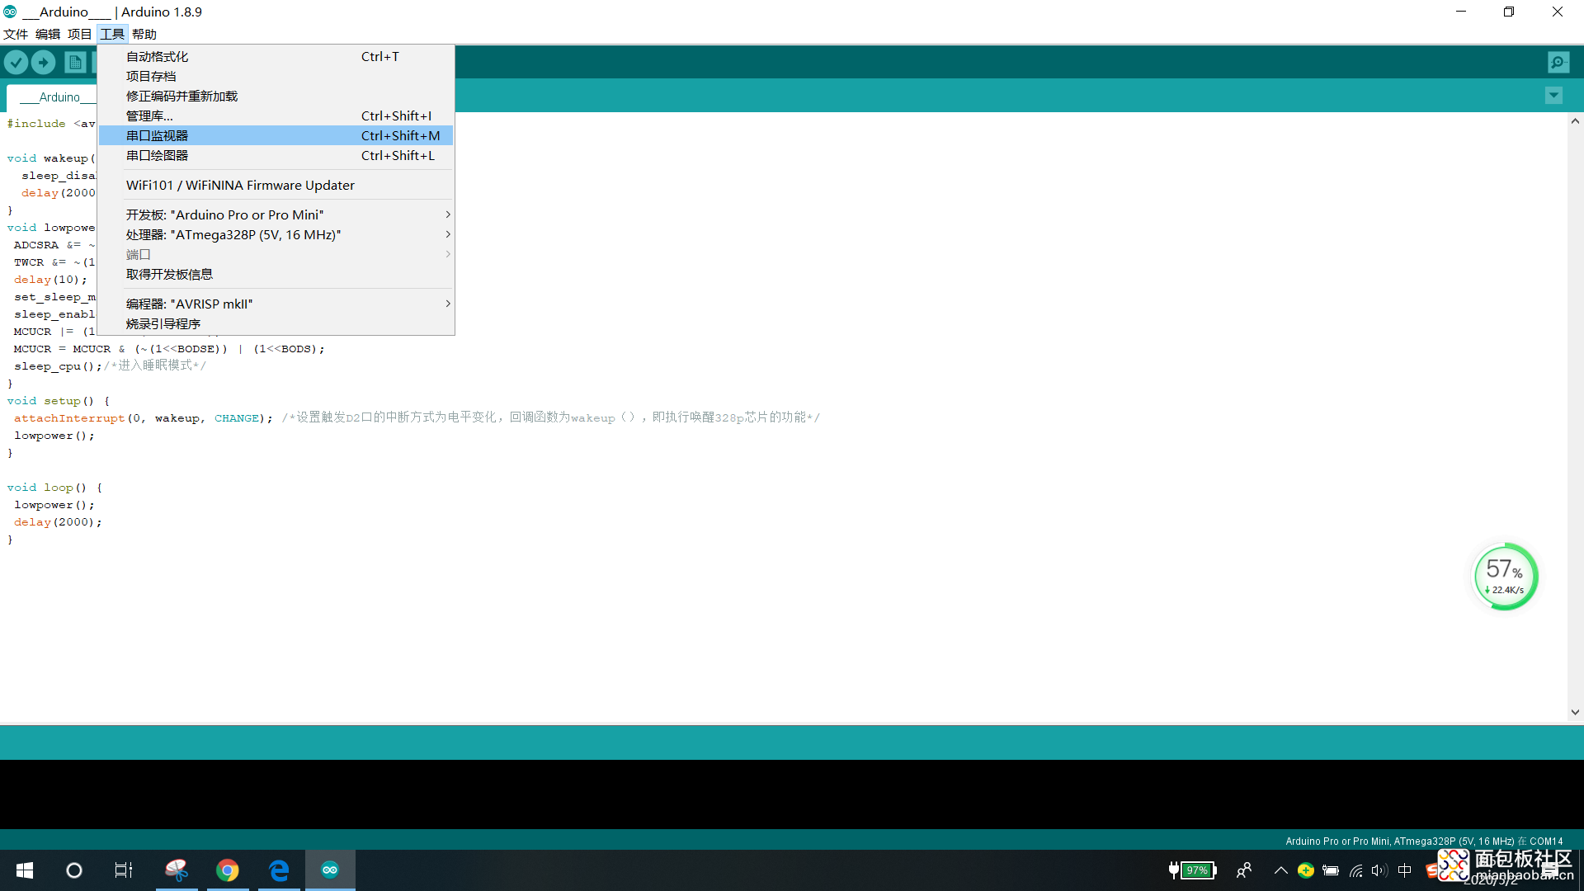Click the Upload/Verify toolbar icon
Viewport: 1584px width, 891px height.
click(44, 62)
